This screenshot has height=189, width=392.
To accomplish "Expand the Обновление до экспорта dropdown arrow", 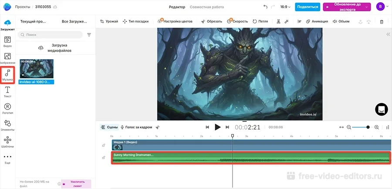I will click(x=366, y=7).
